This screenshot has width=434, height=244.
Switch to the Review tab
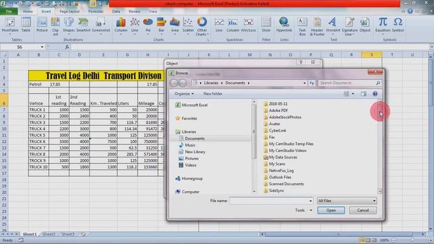point(134,12)
